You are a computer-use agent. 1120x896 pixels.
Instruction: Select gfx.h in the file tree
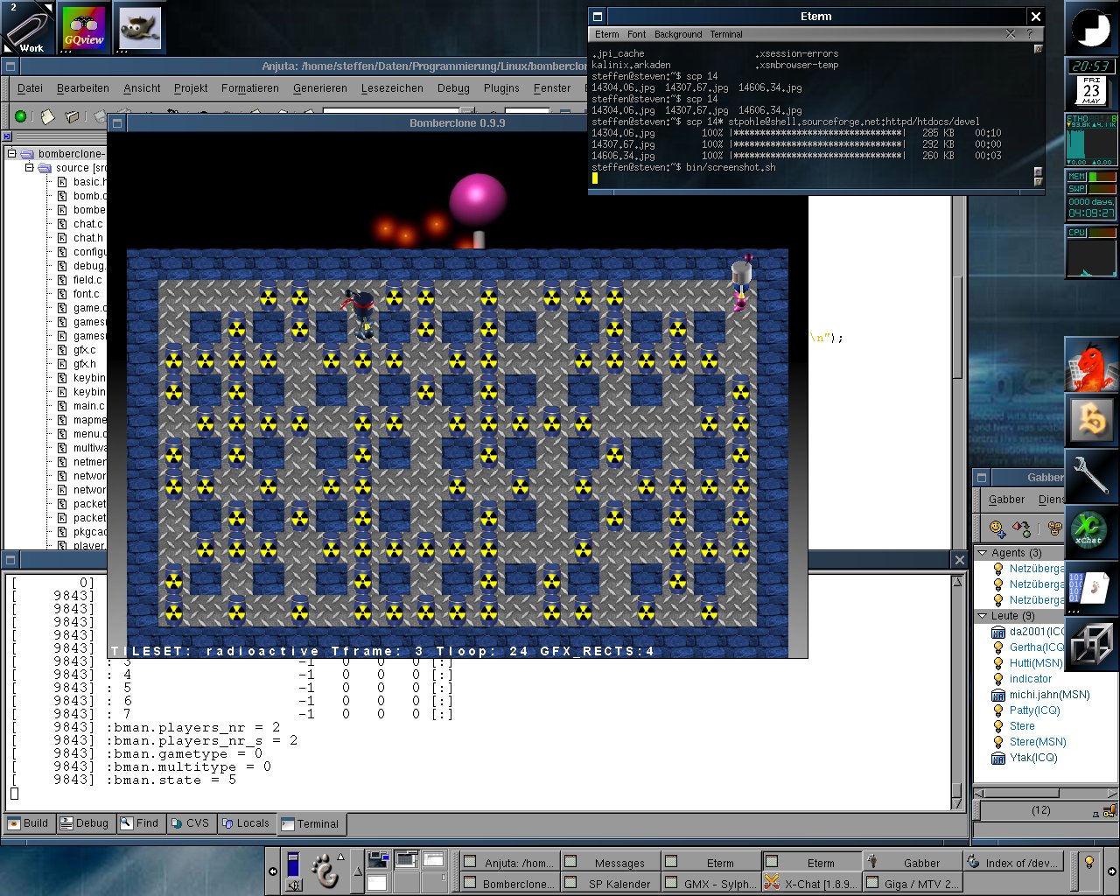coord(85,364)
